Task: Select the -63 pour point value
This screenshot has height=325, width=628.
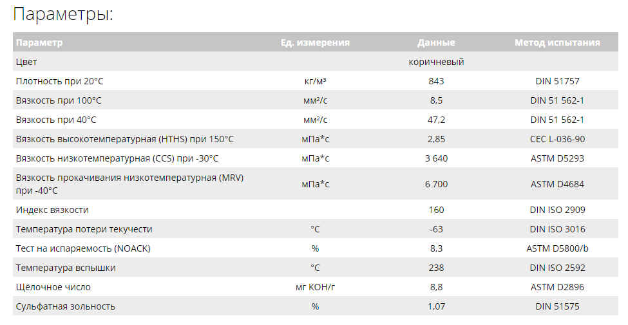Action: click(x=436, y=229)
